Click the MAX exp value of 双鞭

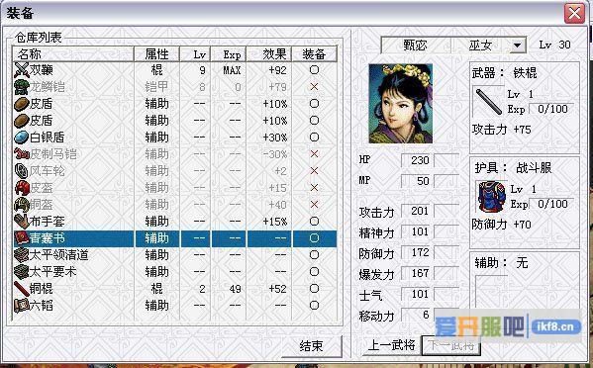pyautogui.click(x=232, y=70)
